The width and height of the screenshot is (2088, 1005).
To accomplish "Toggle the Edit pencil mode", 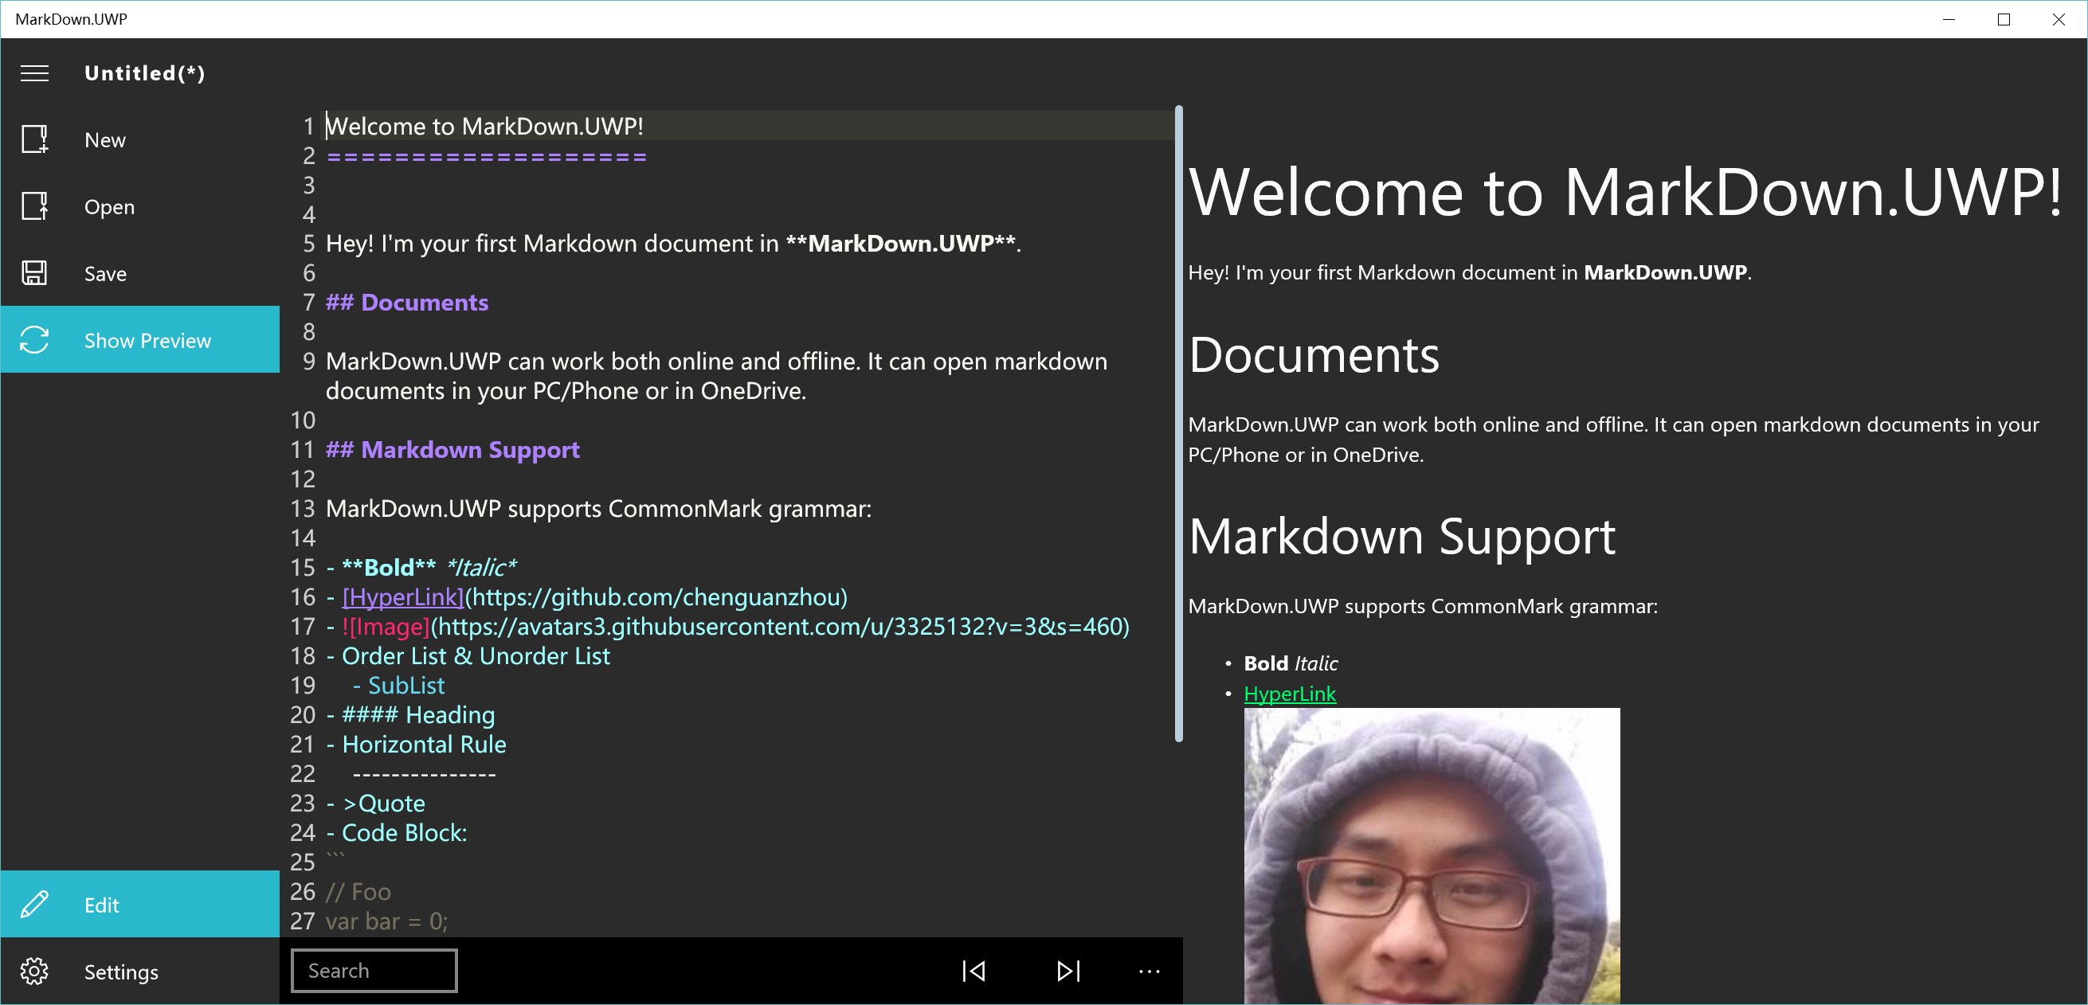I will click(34, 905).
